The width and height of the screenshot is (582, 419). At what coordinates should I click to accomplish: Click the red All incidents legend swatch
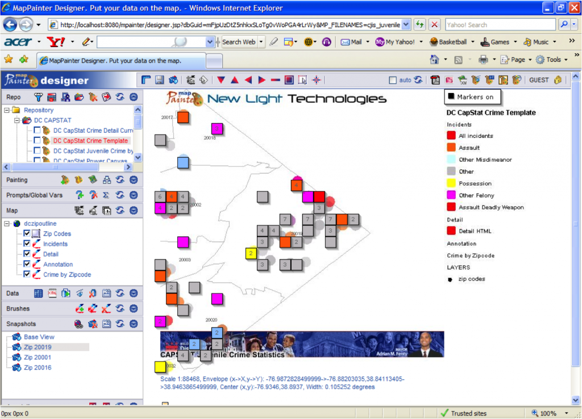coord(451,136)
